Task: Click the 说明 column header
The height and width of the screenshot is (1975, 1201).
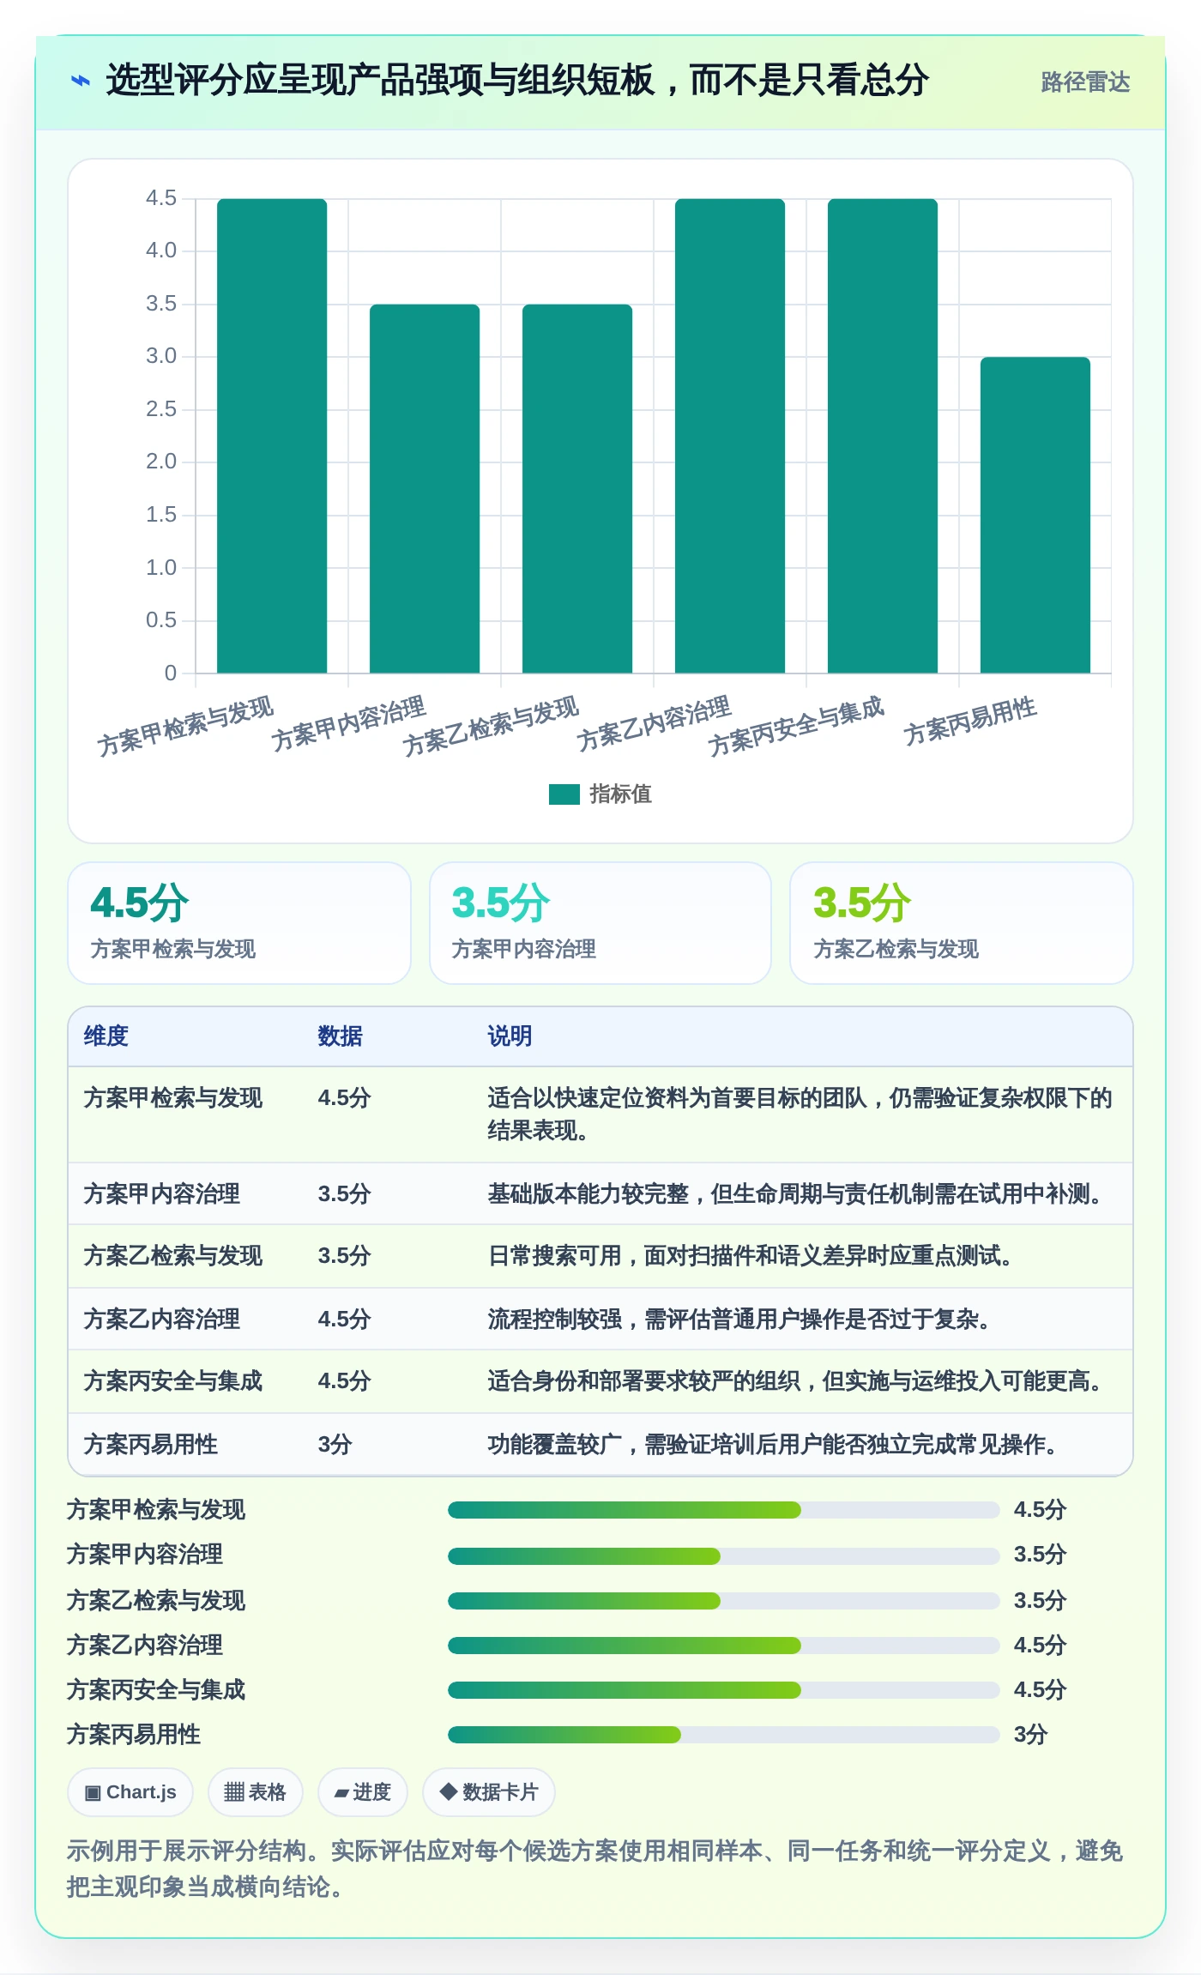Action: point(510,1036)
